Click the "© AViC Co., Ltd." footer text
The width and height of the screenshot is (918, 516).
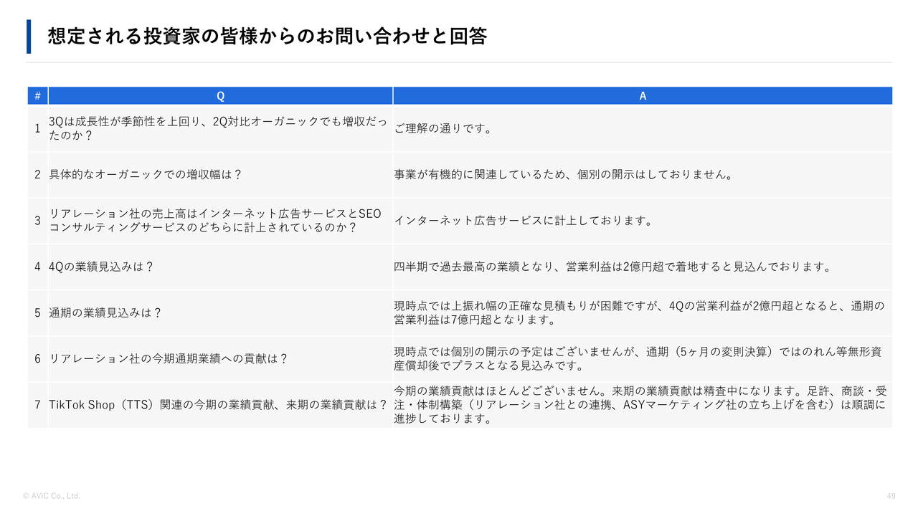pos(52,496)
